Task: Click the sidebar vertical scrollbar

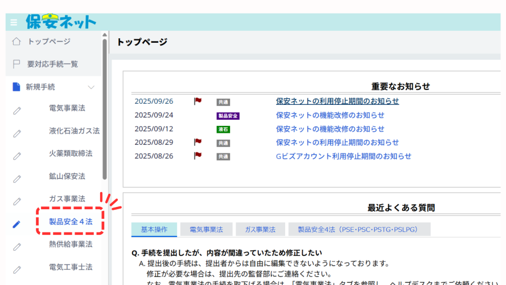Action: pos(104,108)
